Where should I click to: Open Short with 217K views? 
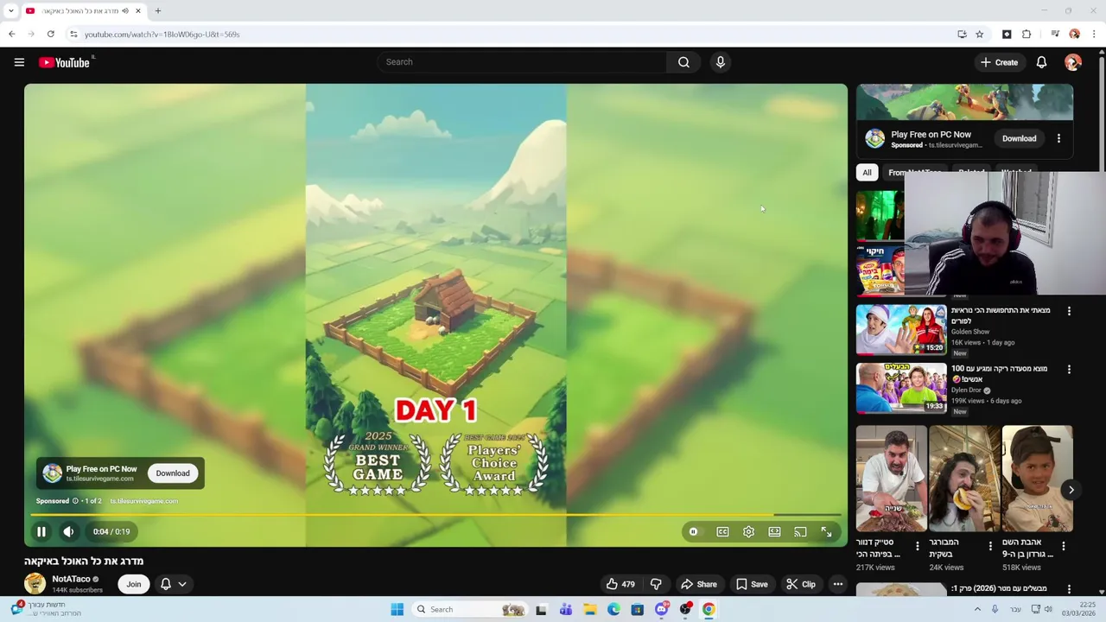point(891,478)
